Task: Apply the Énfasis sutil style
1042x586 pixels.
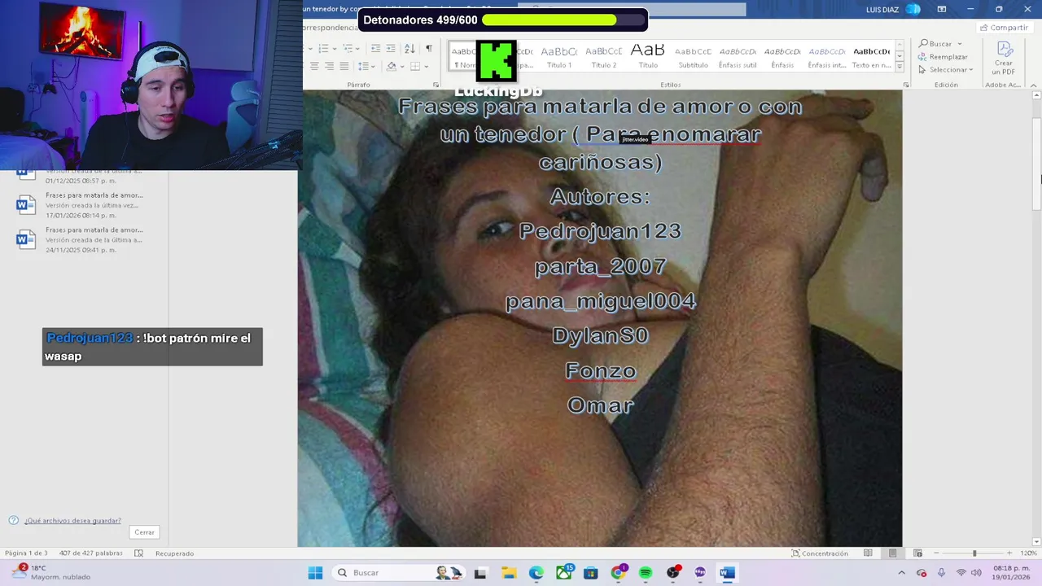Action: pos(738,56)
